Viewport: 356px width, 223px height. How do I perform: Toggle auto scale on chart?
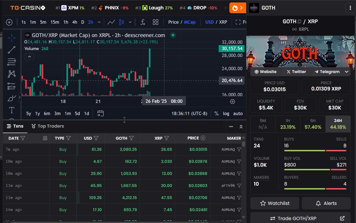[238, 114]
